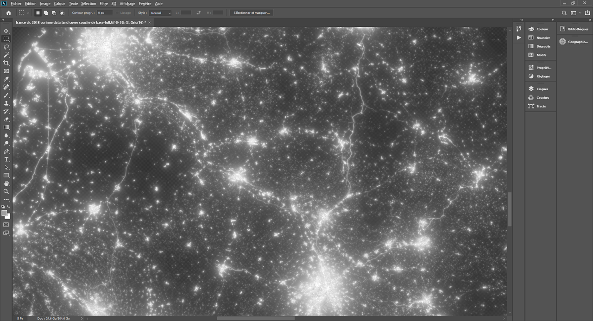Select the Move tool
The width and height of the screenshot is (593, 321).
pos(6,31)
